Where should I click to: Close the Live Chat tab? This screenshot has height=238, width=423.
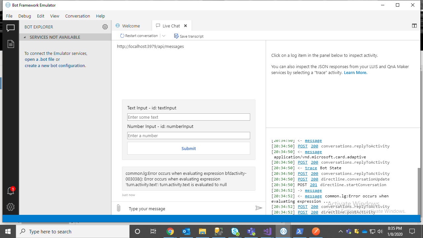[185, 26]
